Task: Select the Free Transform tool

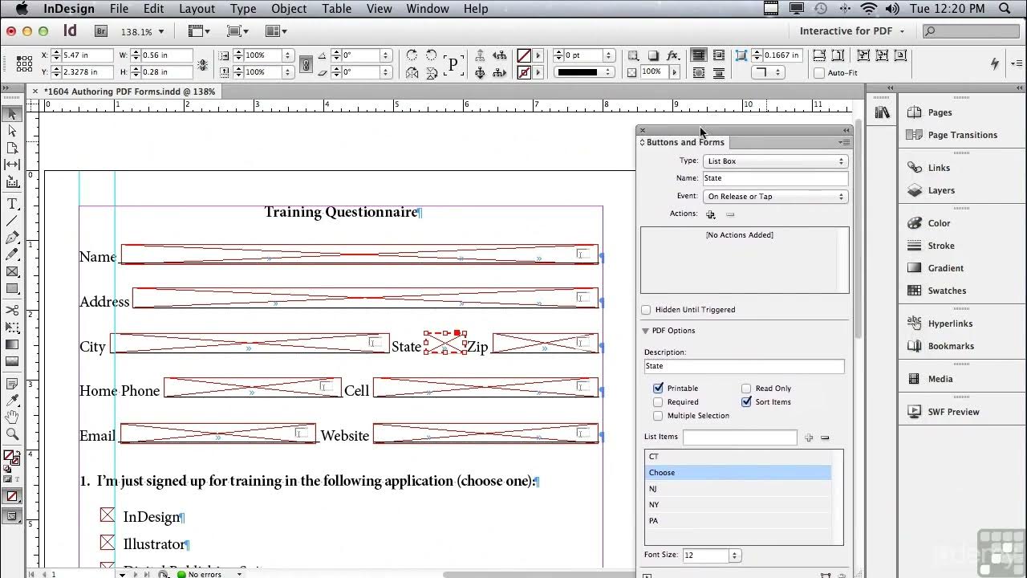Action: click(x=12, y=327)
